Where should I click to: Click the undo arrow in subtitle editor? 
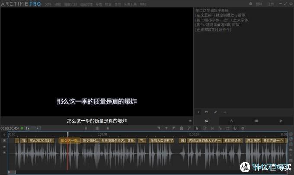(206, 112)
